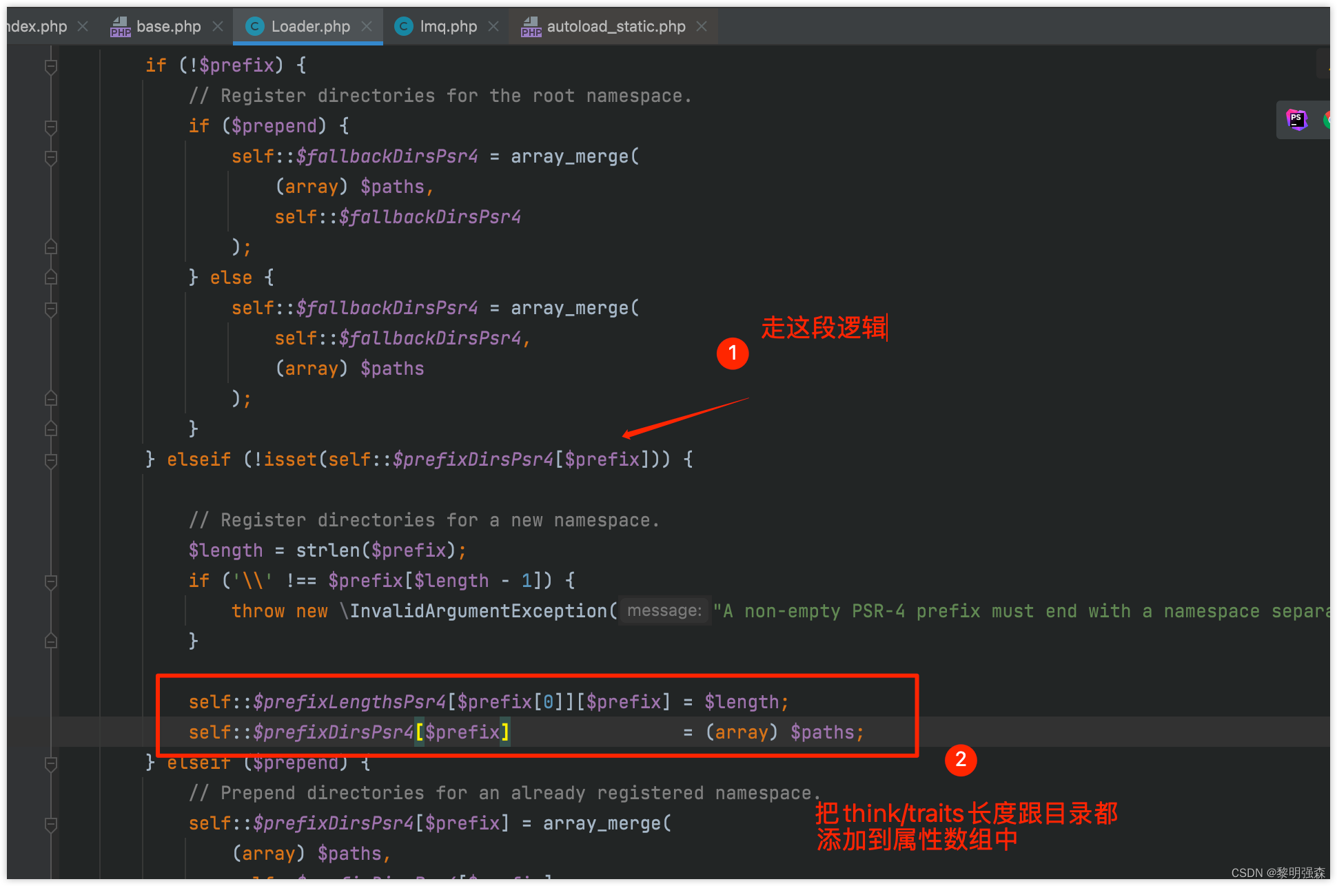Close the lmq.php tab

click(493, 26)
